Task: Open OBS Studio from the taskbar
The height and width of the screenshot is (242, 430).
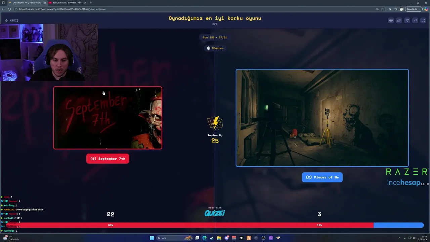Action: (263, 238)
